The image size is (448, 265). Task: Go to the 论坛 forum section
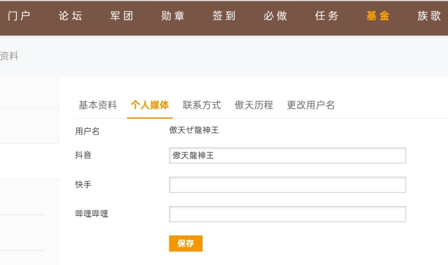pyautogui.click(x=70, y=16)
